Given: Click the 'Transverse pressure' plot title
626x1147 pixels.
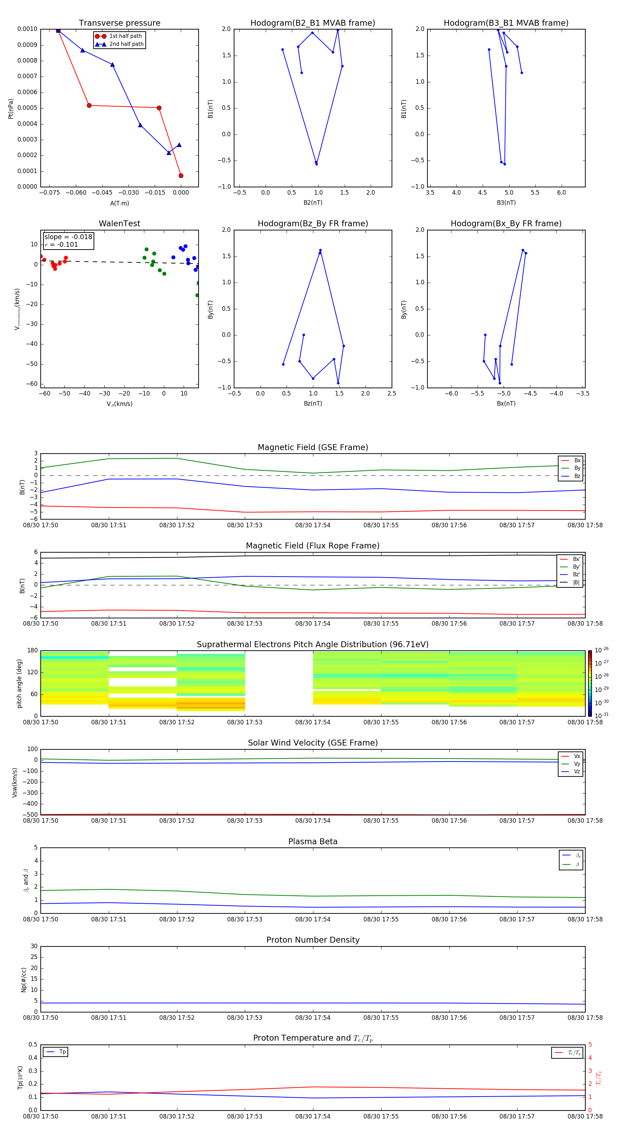Looking at the screenshot, I should pyautogui.click(x=119, y=23).
